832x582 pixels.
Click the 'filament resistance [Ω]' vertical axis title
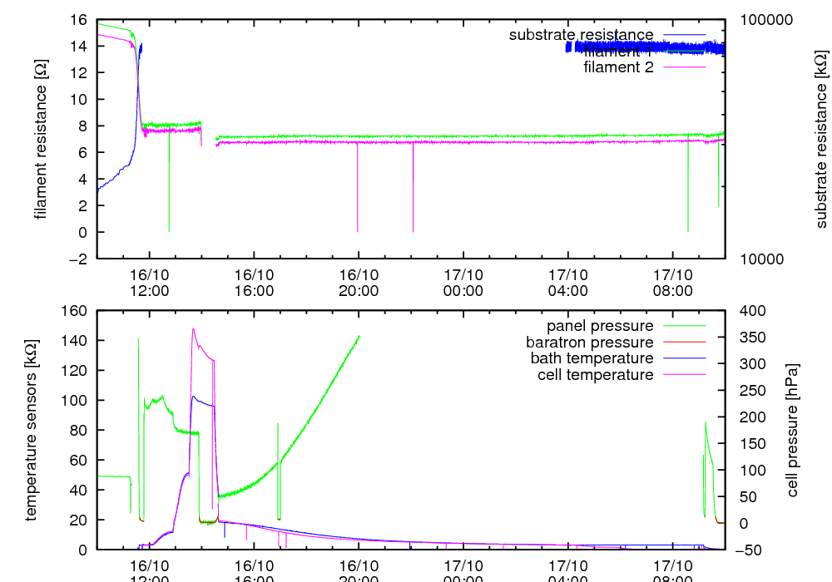(40, 139)
